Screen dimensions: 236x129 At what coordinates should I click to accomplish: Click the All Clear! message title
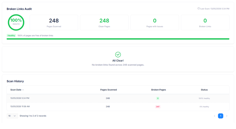[x=118, y=61]
